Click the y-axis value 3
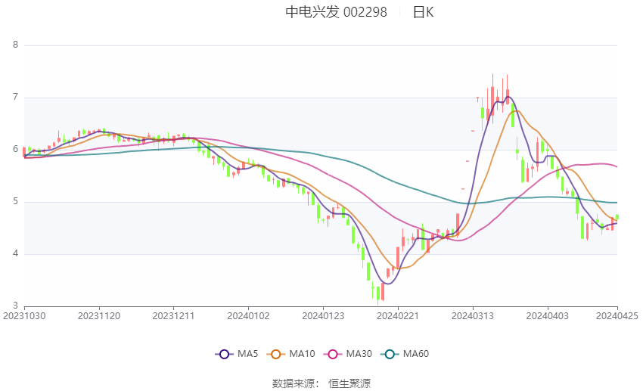 [x=16, y=306]
